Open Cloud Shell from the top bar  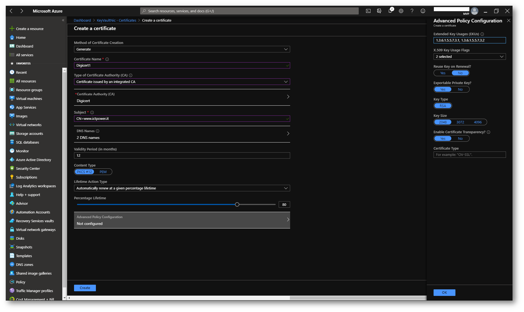(x=368, y=11)
